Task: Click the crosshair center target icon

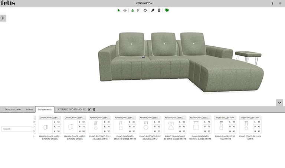Action: [x=145, y=10]
